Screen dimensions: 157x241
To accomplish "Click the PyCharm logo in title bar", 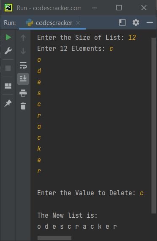I will [x=8, y=8].
